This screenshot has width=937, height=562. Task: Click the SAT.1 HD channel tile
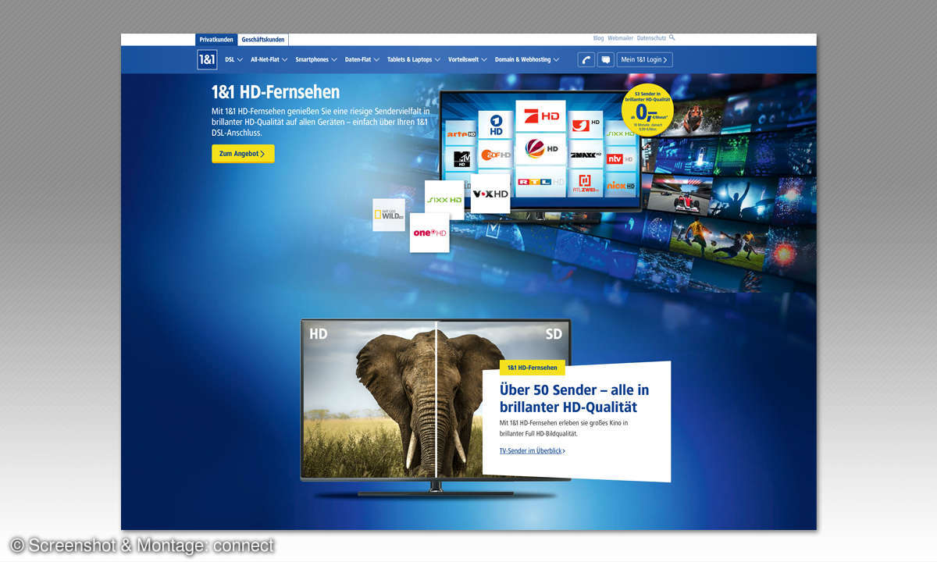click(x=540, y=148)
